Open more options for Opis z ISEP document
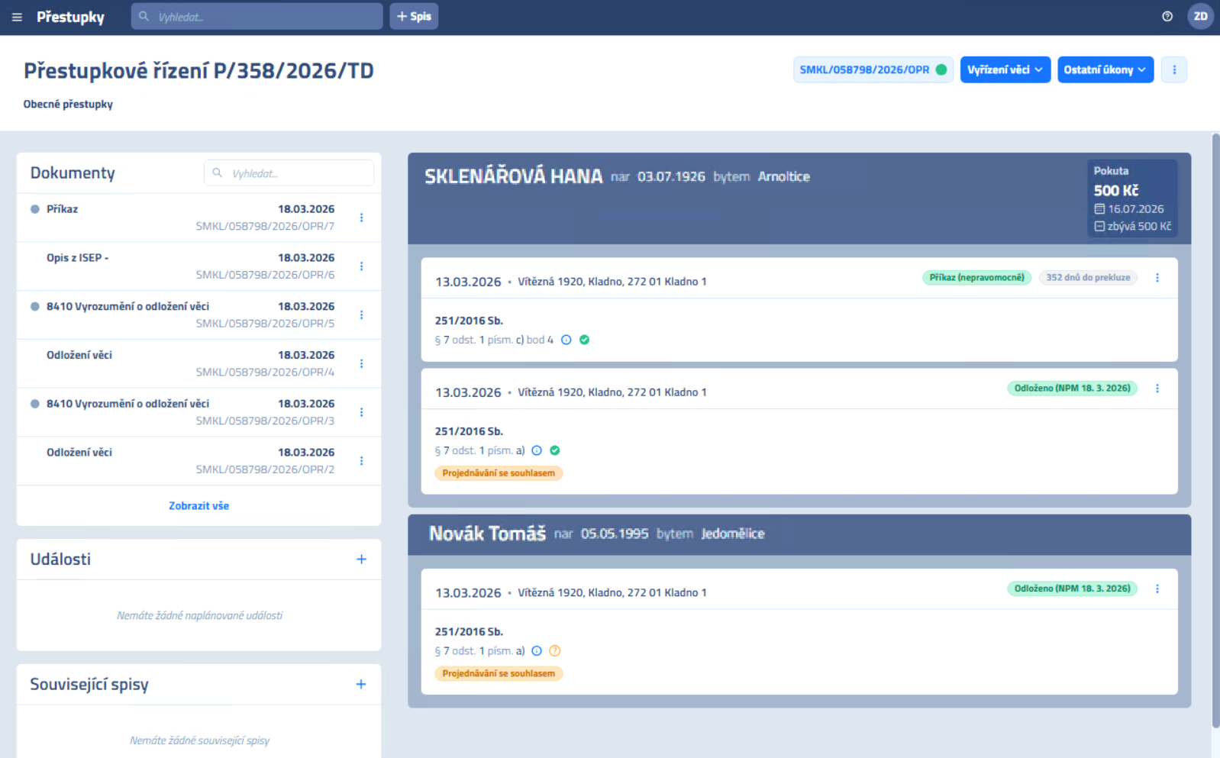Screen dimensions: 1220x758 [361, 266]
